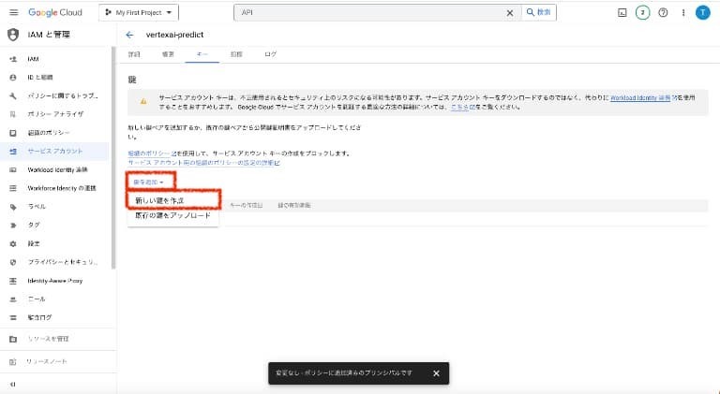
Task: Open the account avatar labeled T
Action: (702, 13)
